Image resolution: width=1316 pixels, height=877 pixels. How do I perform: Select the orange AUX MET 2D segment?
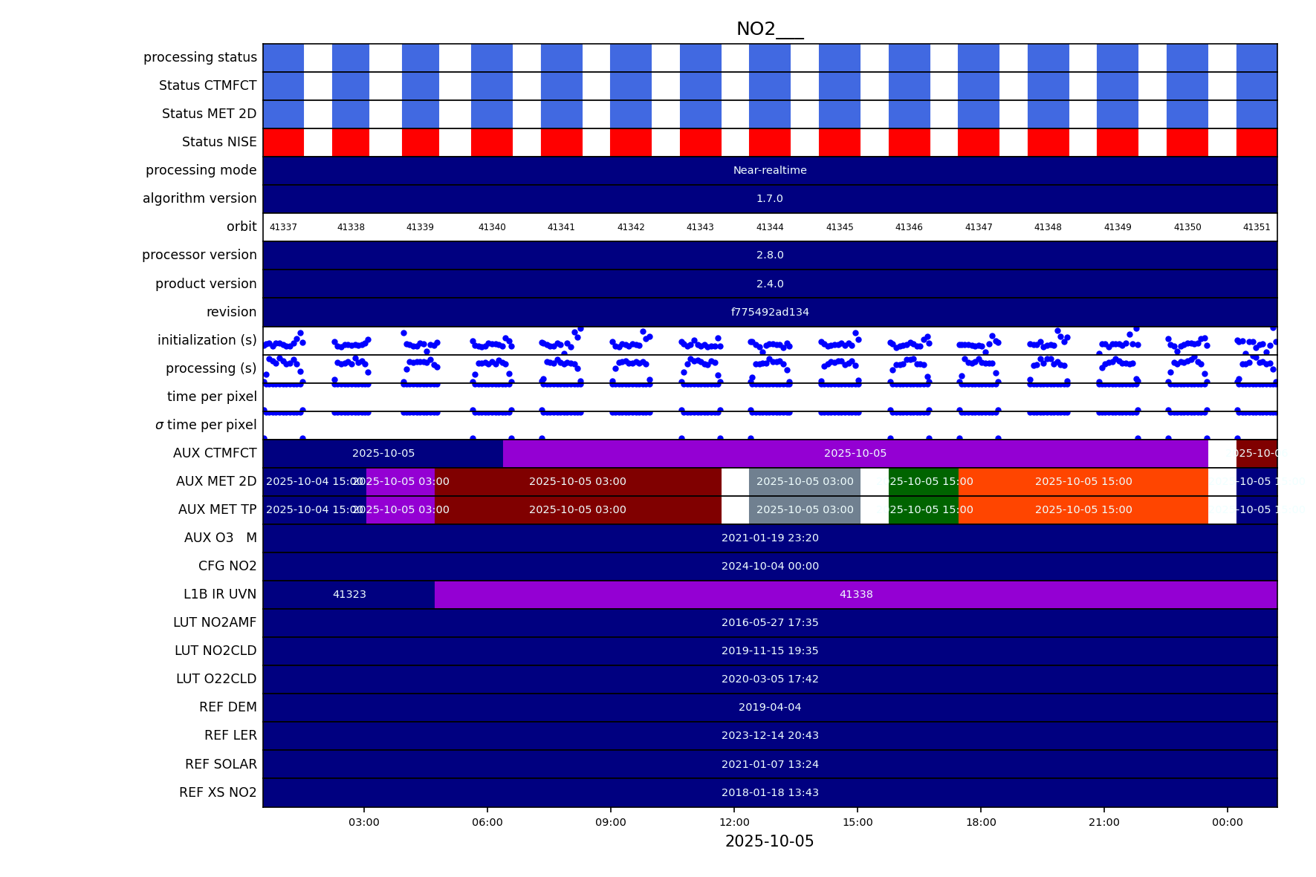(1083, 482)
